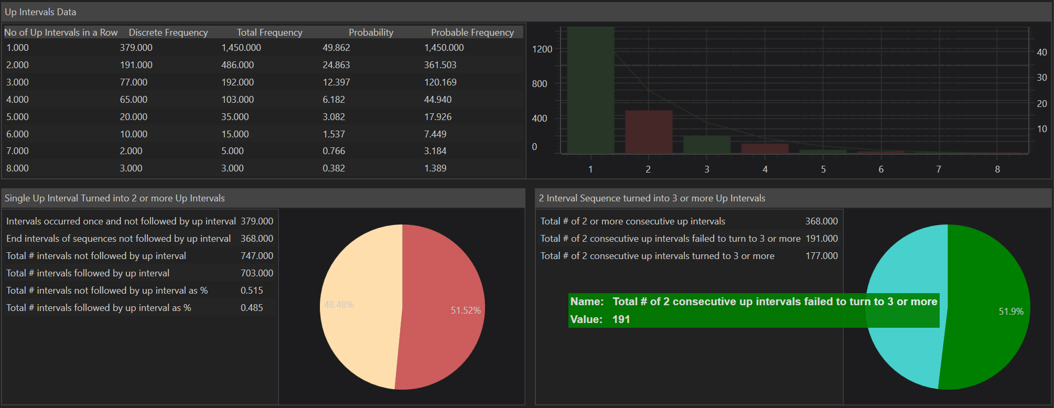Click the red bar above interval 4

tap(765, 148)
